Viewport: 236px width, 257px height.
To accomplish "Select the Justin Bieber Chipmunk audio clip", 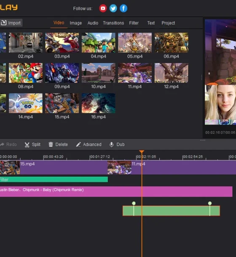I will [x=116, y=191].
